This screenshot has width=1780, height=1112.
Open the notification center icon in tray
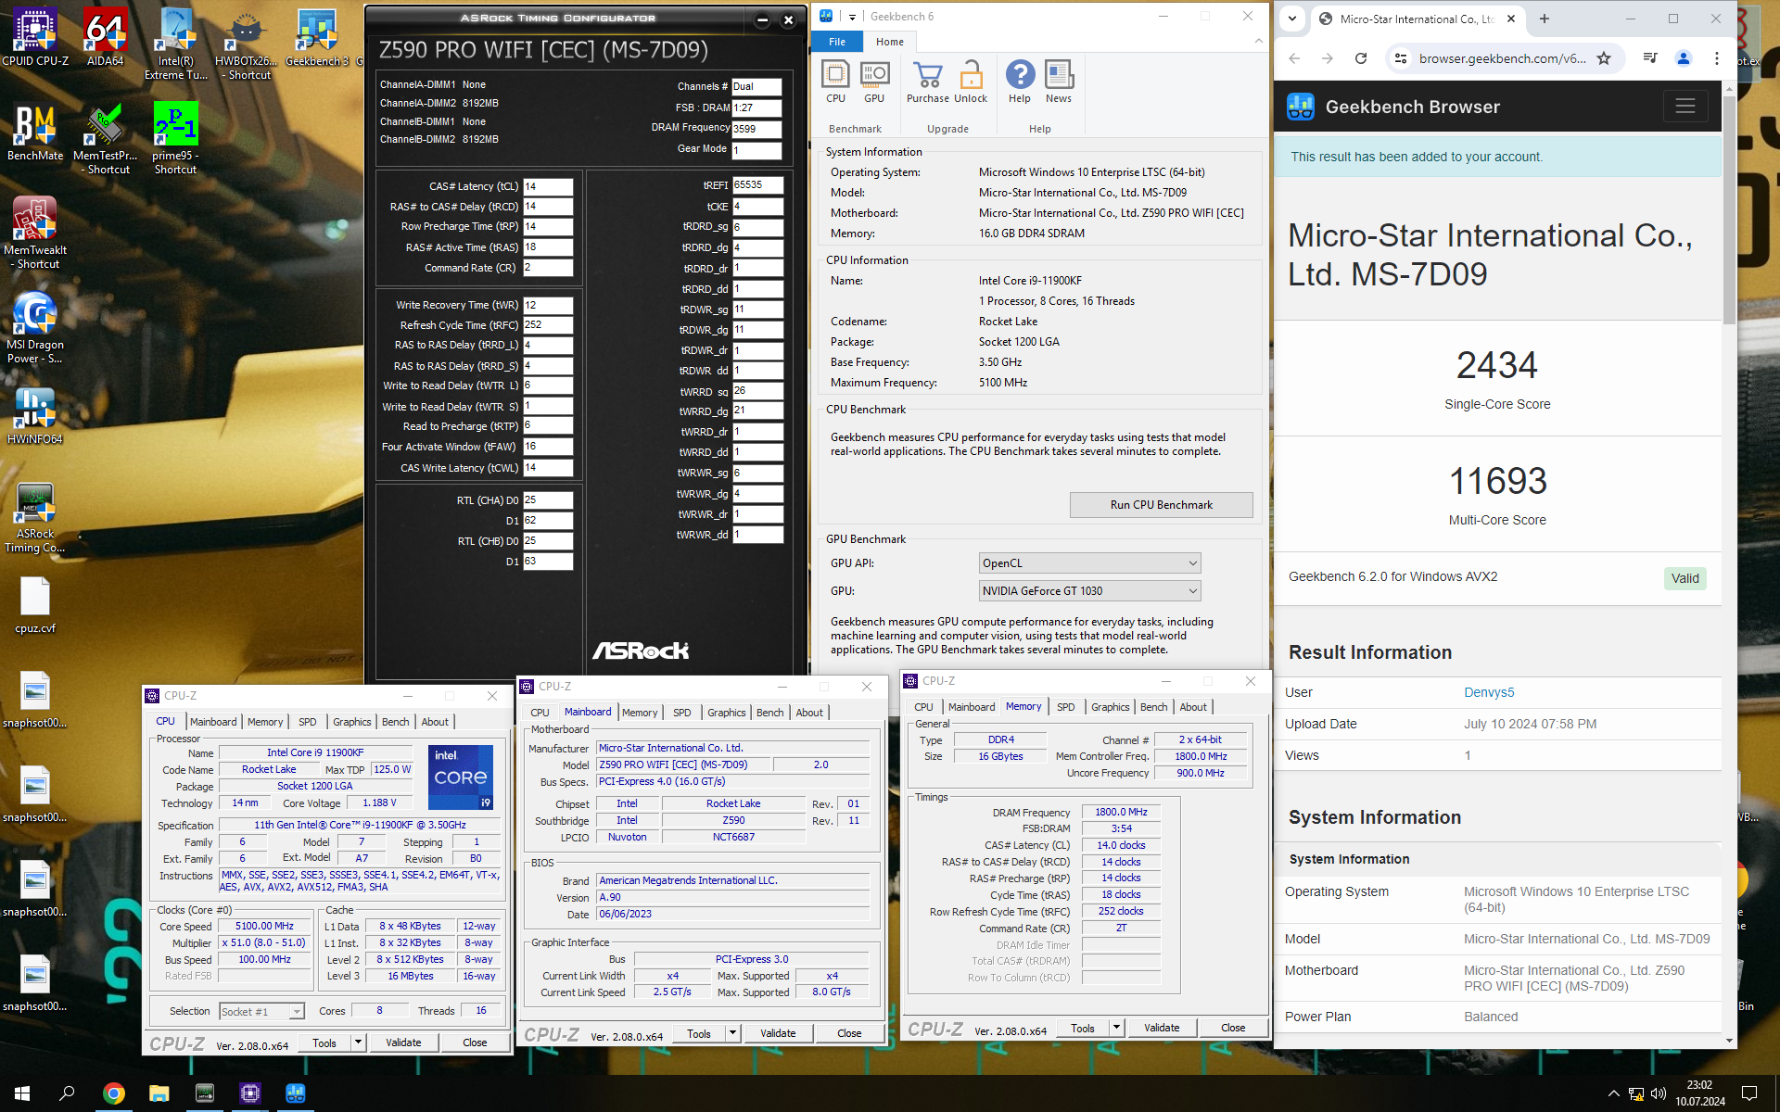pyautogui.click(x=1749, y=1093)
